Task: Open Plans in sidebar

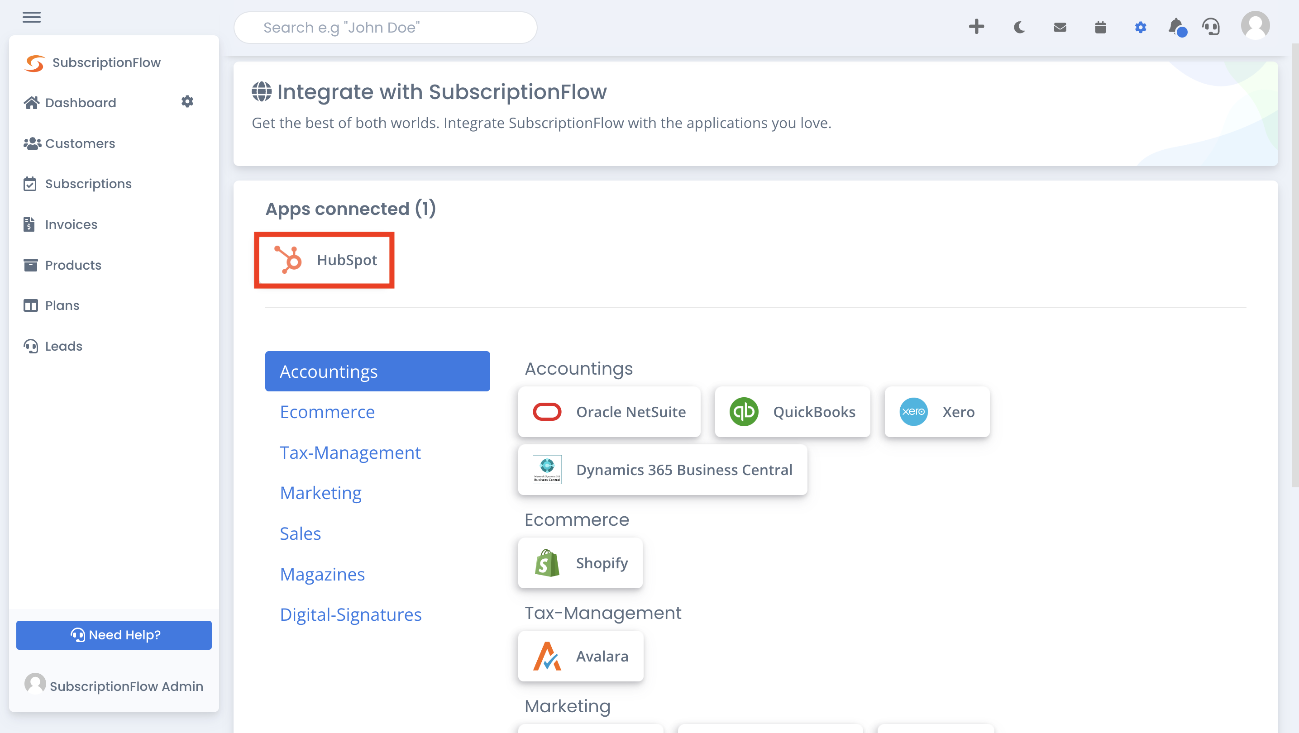Action: coord(51,305)
